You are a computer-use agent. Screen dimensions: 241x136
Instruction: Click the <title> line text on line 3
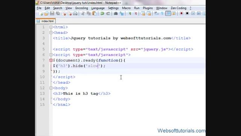coord(122,38)
